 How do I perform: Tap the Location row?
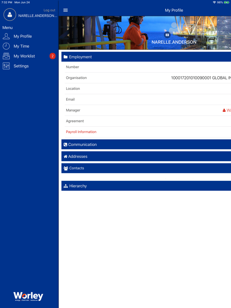[148, 89]
